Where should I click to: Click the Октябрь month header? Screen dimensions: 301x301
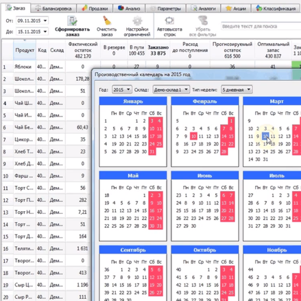coord(205,250)
